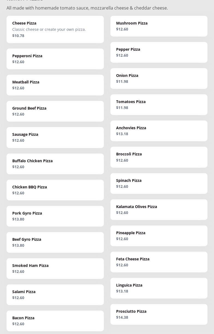Select the Mushroom Pizza card

[159, 26]
